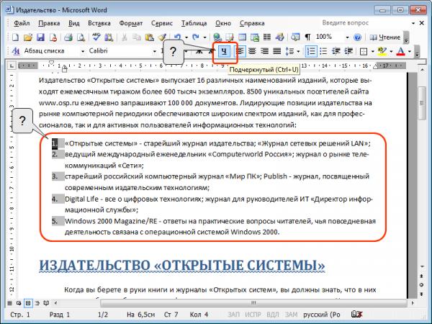Switch to Чтение reading mode
The image size is (432, 324).
click(385, 37)
